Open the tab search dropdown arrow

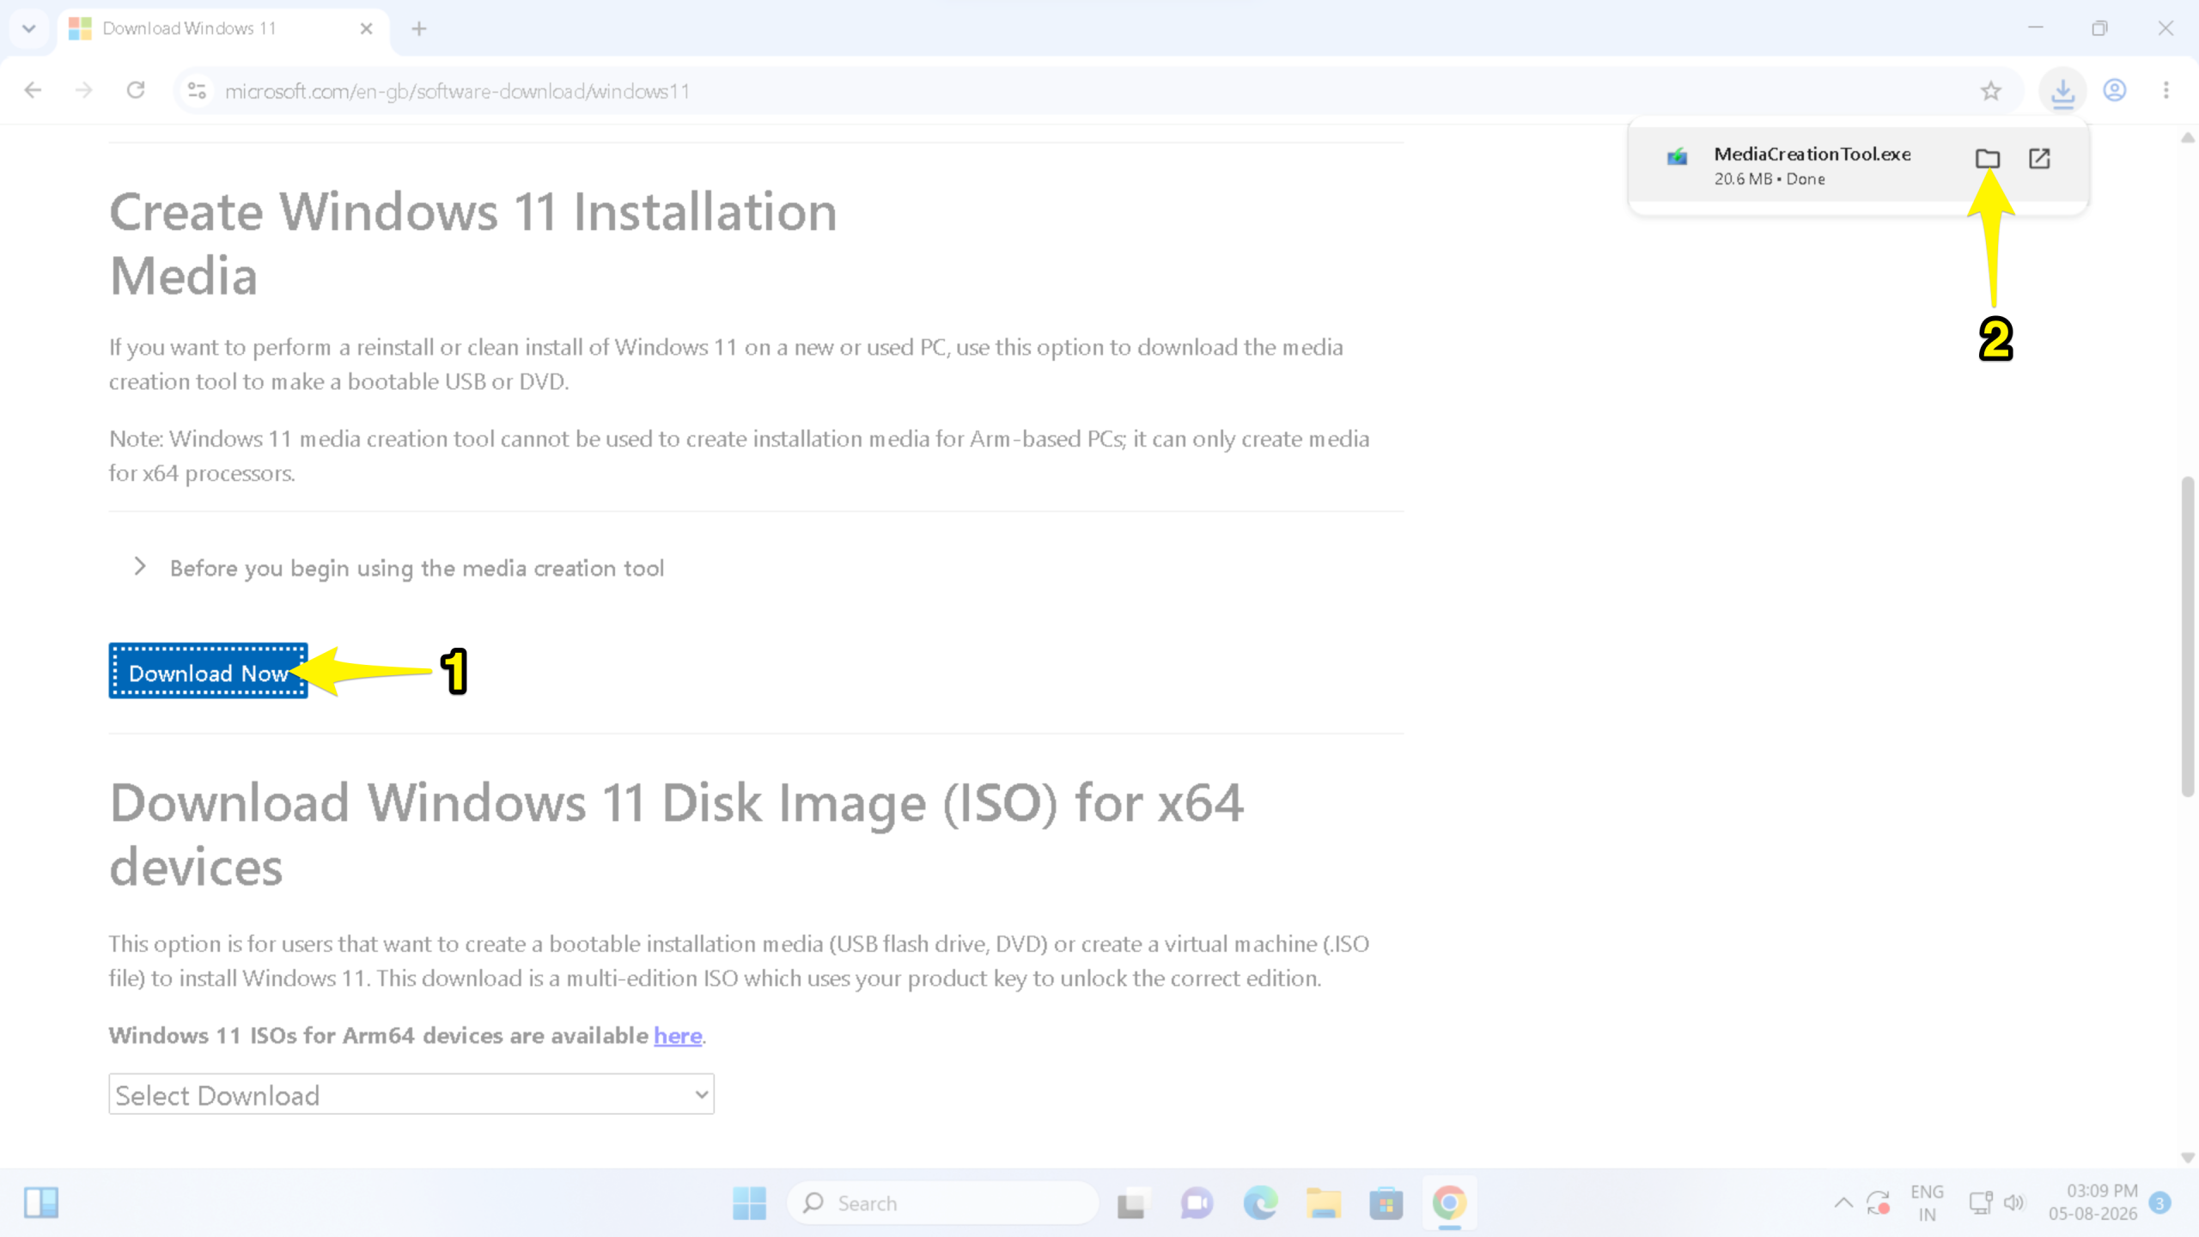pos(29,28)
